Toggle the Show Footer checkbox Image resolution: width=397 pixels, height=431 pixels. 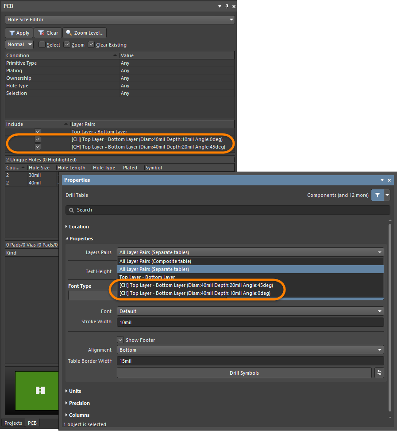coord(120,340)
